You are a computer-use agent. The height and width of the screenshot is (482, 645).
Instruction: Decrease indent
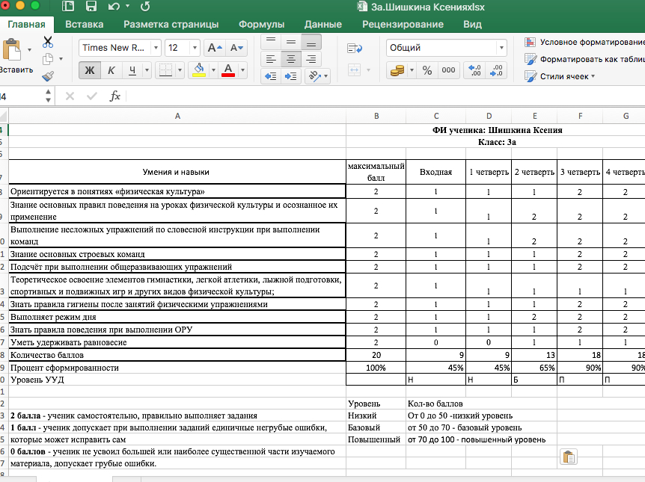271,76
